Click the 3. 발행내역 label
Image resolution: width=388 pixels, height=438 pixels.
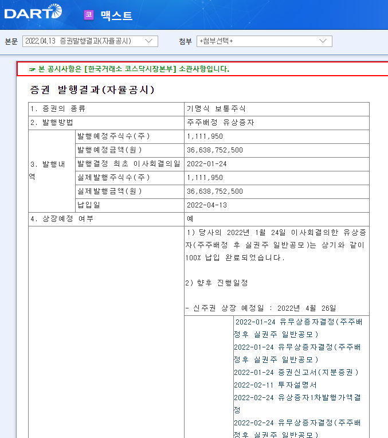(47, 170)
